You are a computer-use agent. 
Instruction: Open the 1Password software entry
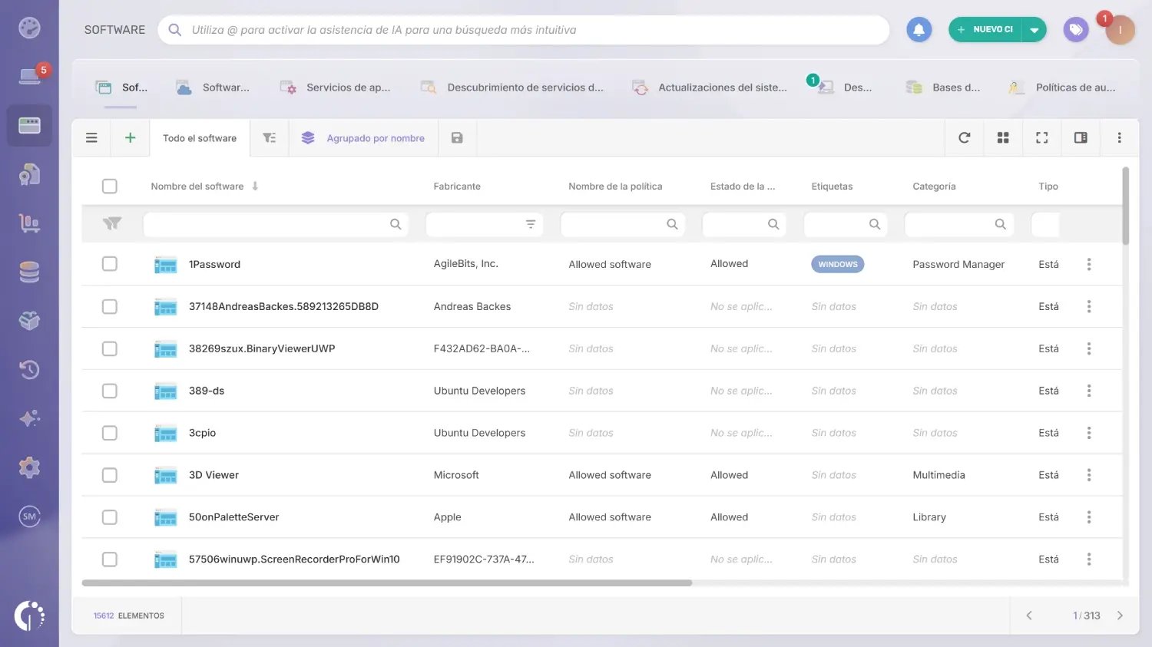214,264
